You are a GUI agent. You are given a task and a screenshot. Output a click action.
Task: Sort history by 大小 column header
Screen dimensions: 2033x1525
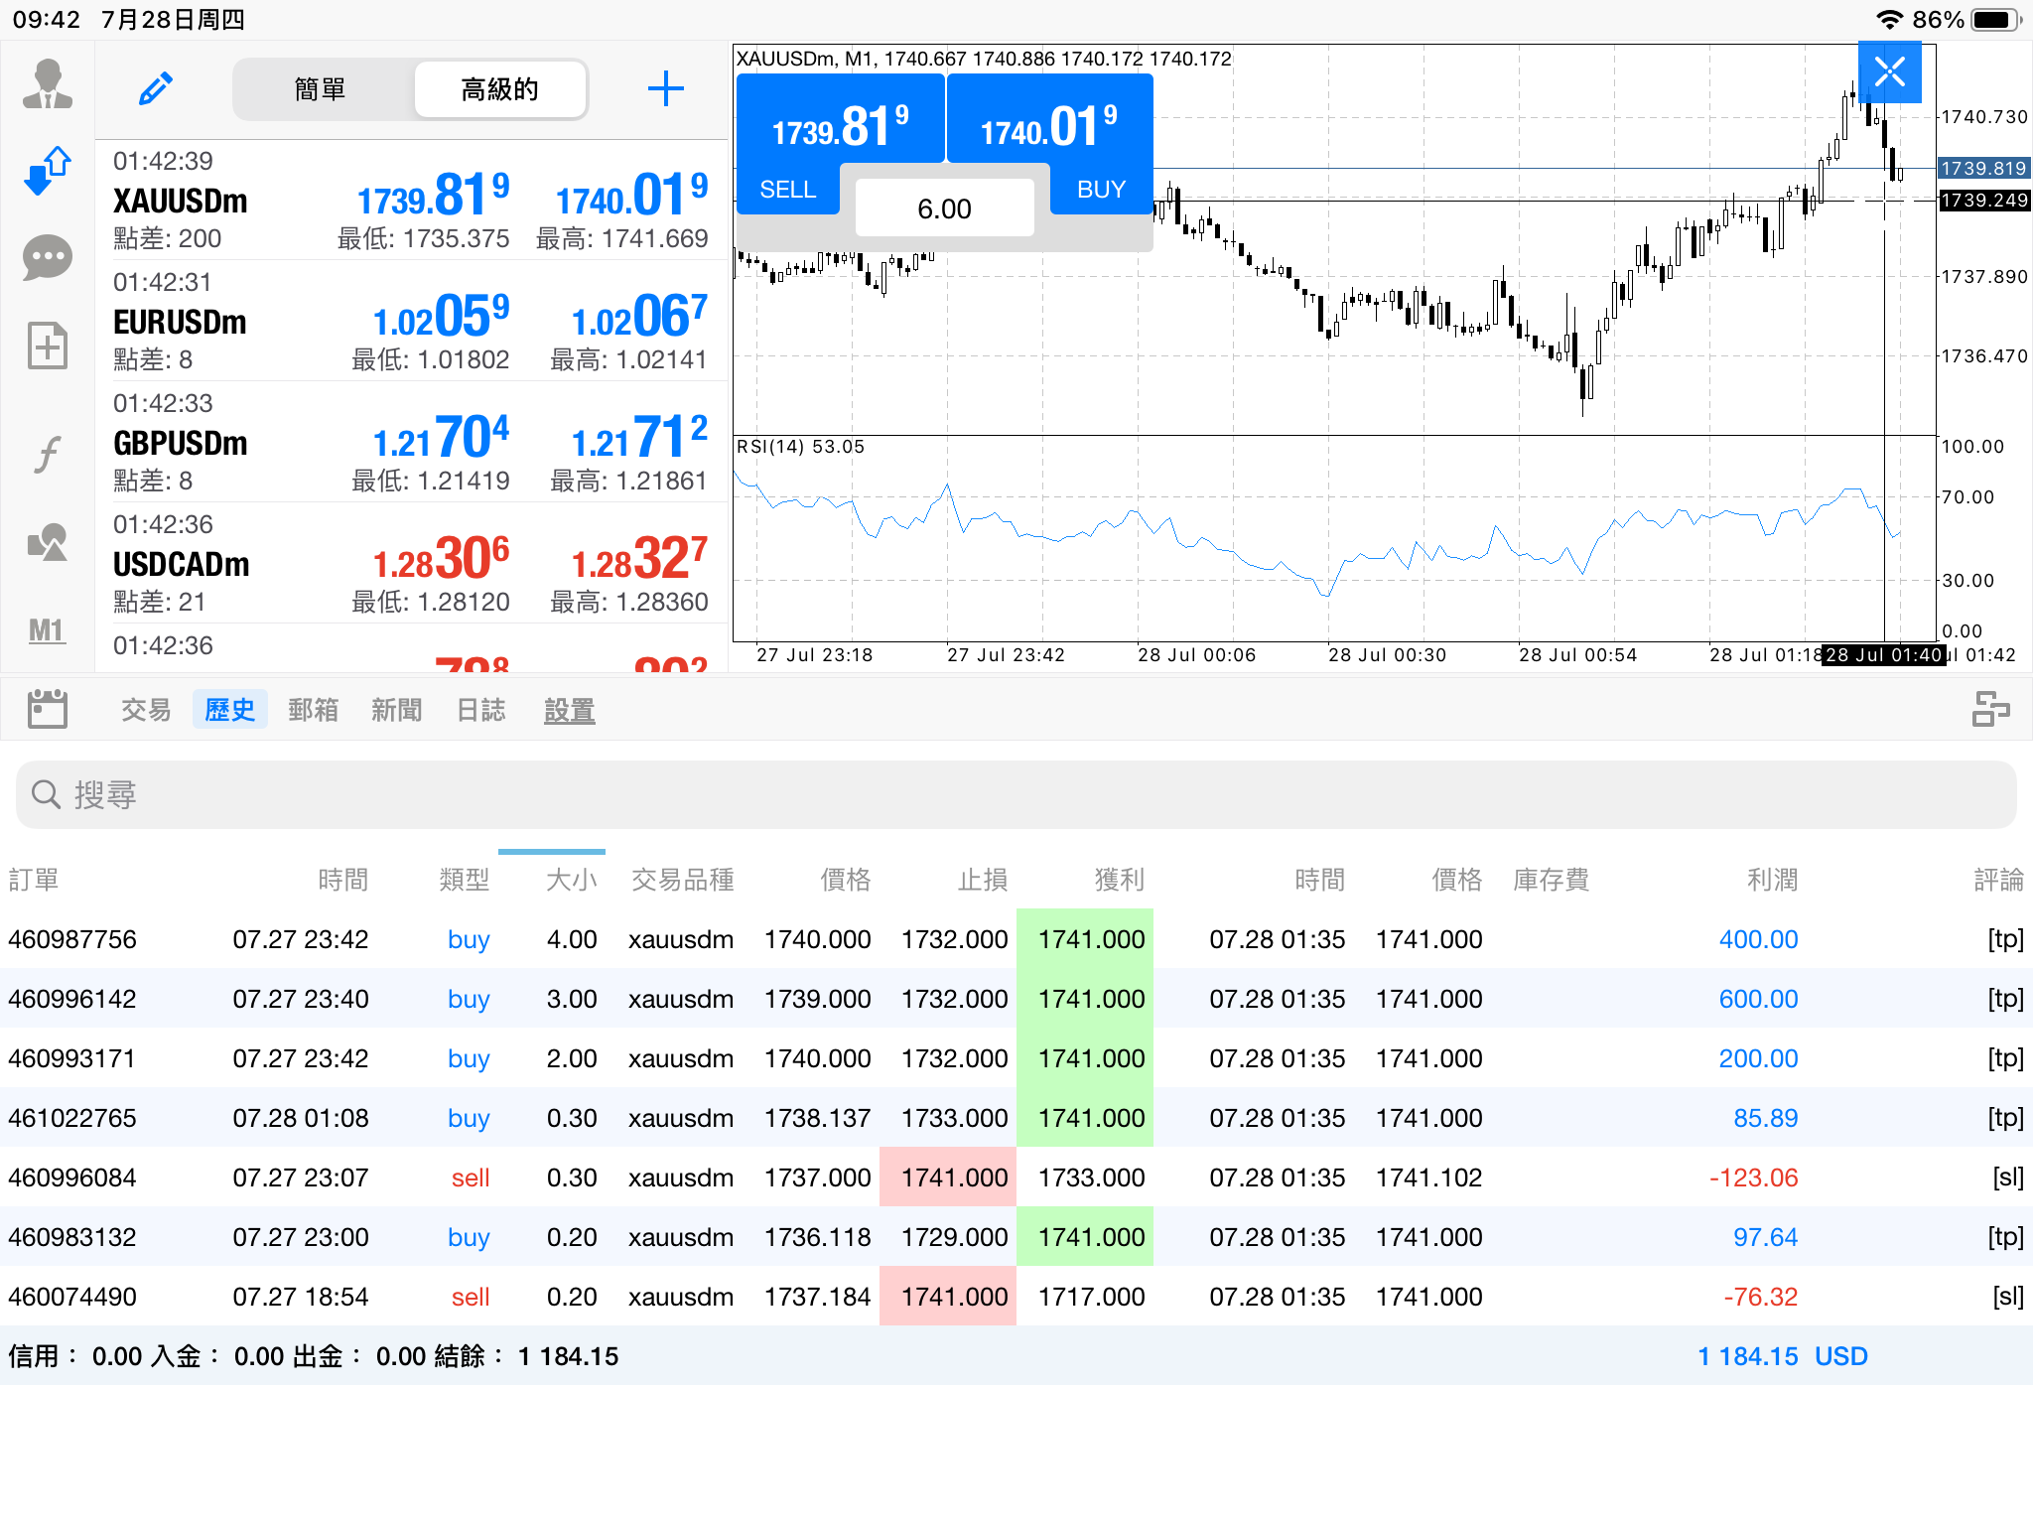[x=571, y=880]
